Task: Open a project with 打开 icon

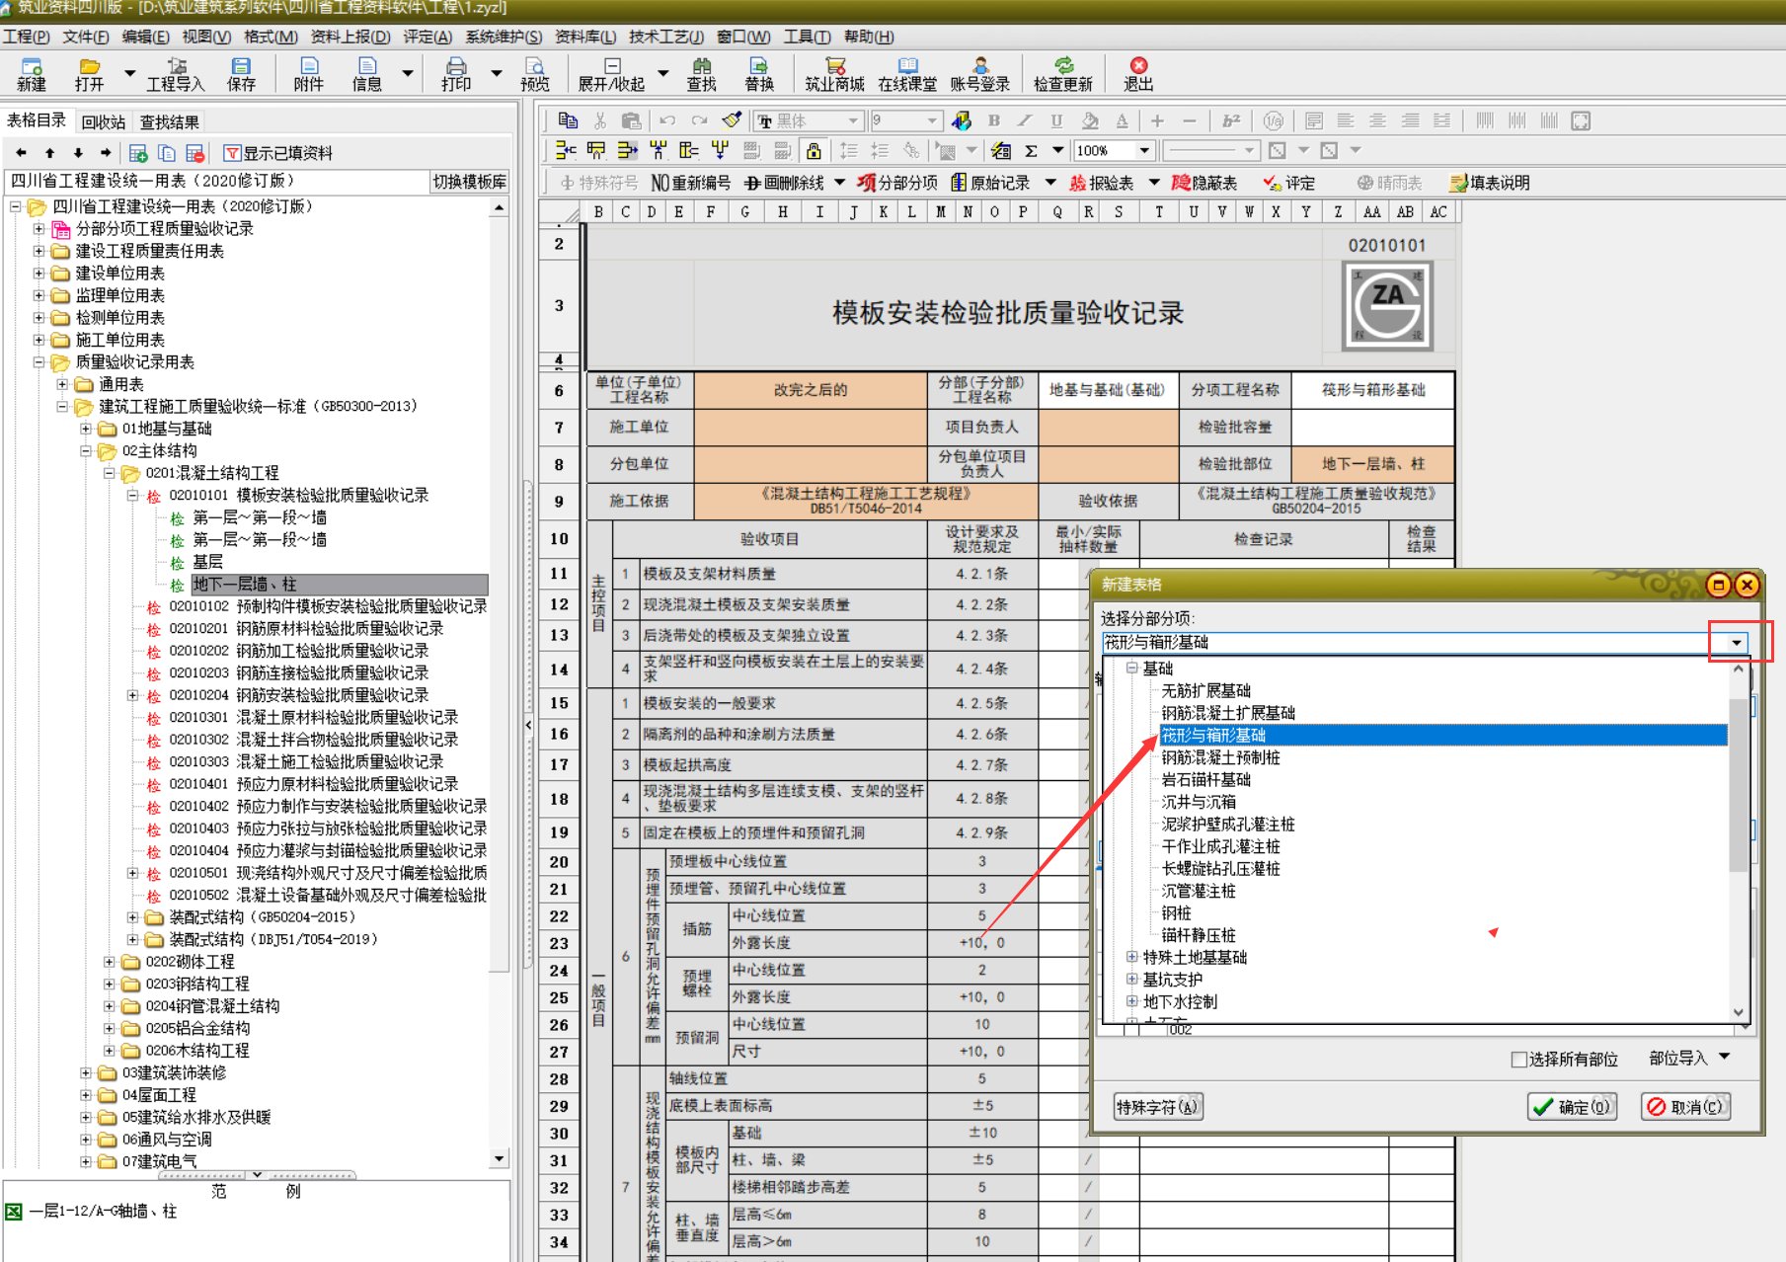Action: click(89, 74)
